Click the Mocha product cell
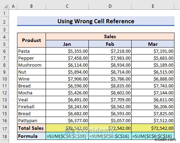Screen dimensions: 180x143 [x=31, y=93]
